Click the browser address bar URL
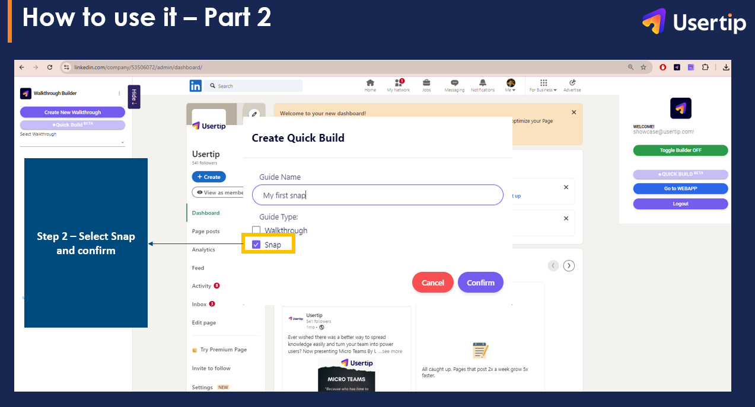 point(138,68)
